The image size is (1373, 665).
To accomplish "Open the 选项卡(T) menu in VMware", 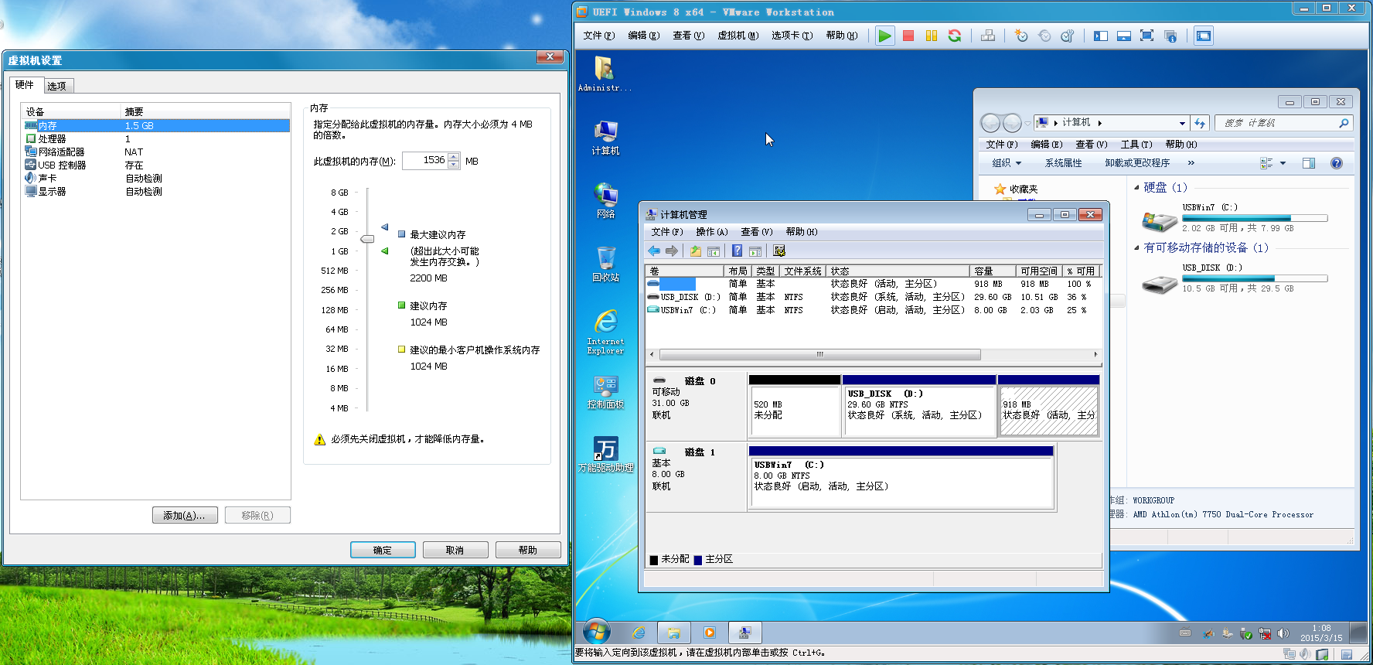I will click(x=792, y=36).
